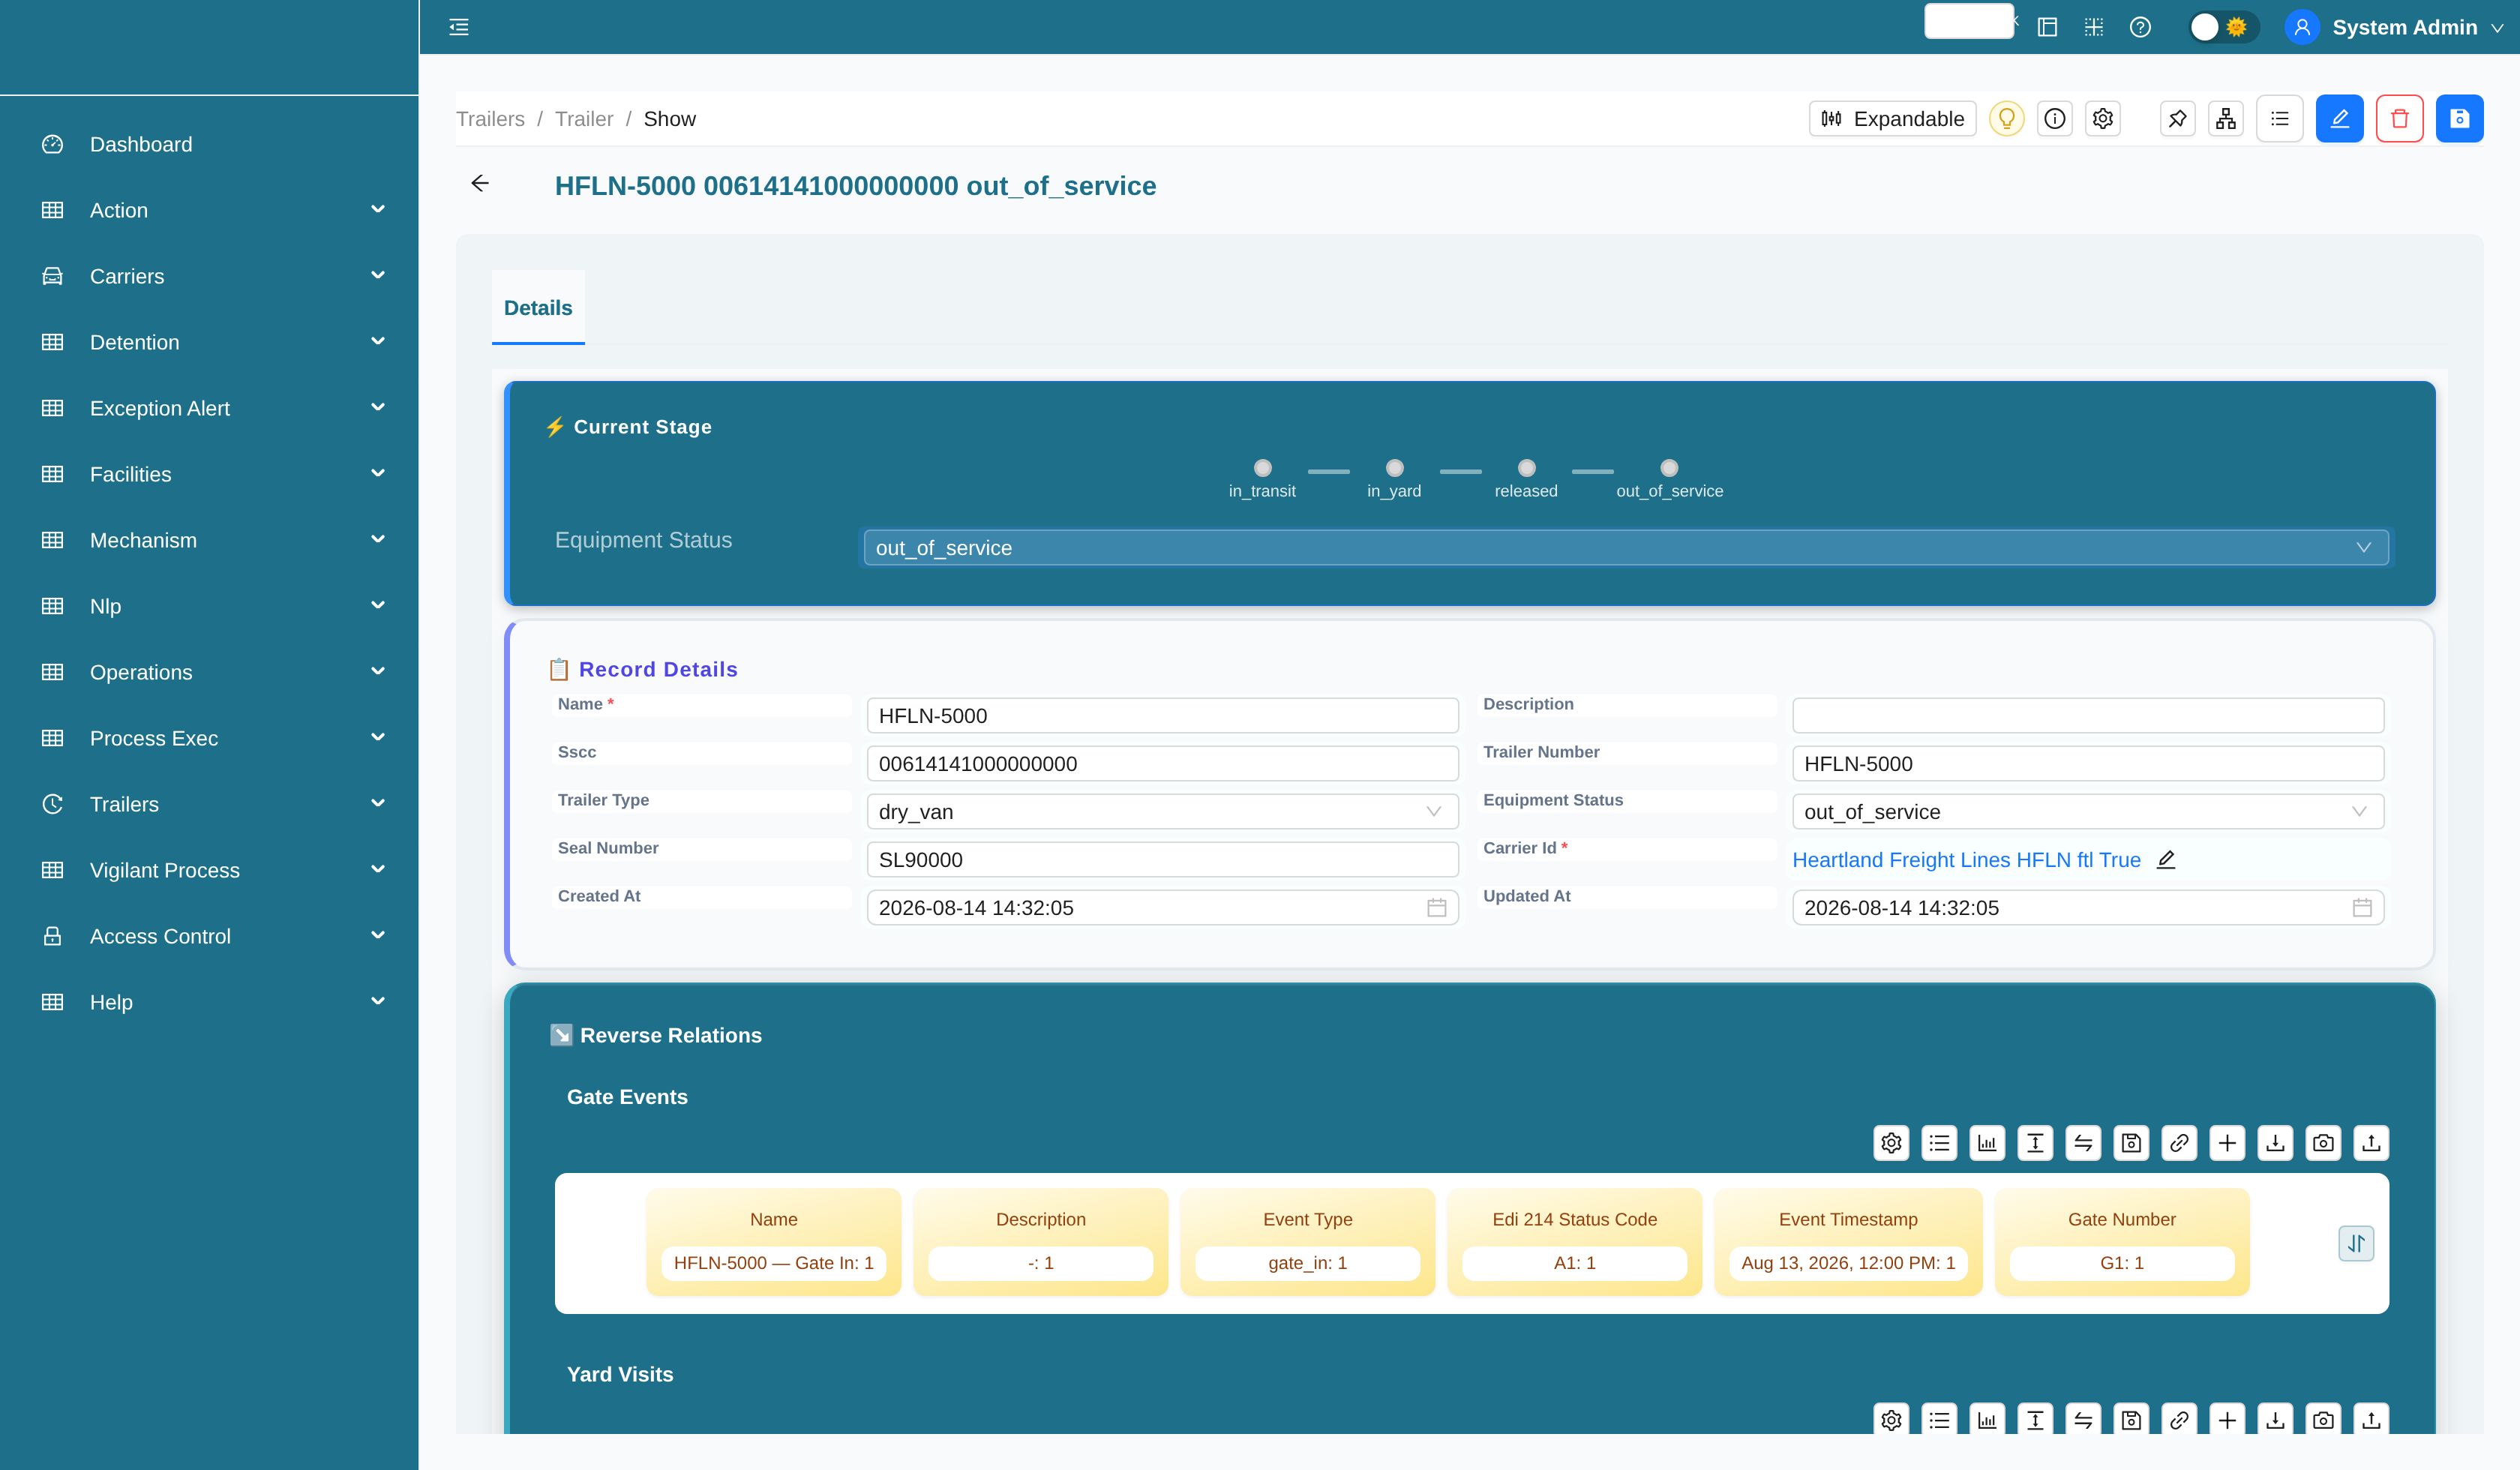Delete the trailer with the red trash button
This screenshot has height=1470, width=2520.
coord(2400,119)
